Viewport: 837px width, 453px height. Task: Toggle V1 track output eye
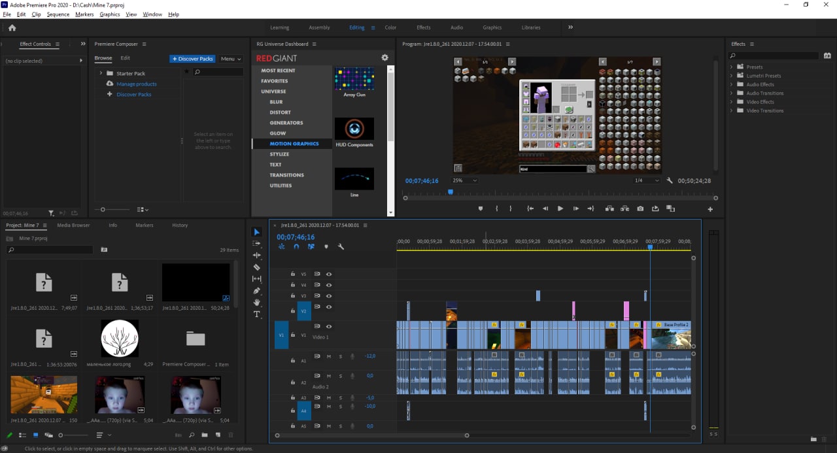[x=329, y=326]
